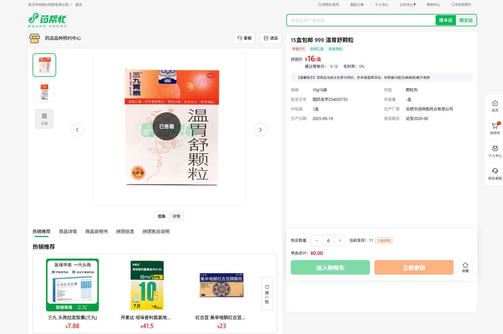Viewport: 503px width, 334px height.
Task: Open home via sidebar house icon
Action: click(x=495, y=103)
